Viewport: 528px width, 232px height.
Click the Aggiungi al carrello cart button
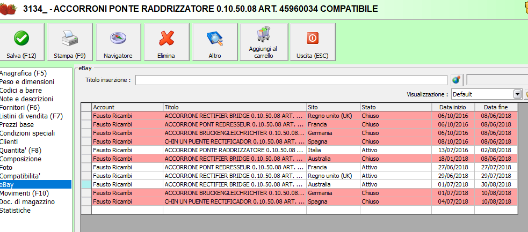(263, 42)
